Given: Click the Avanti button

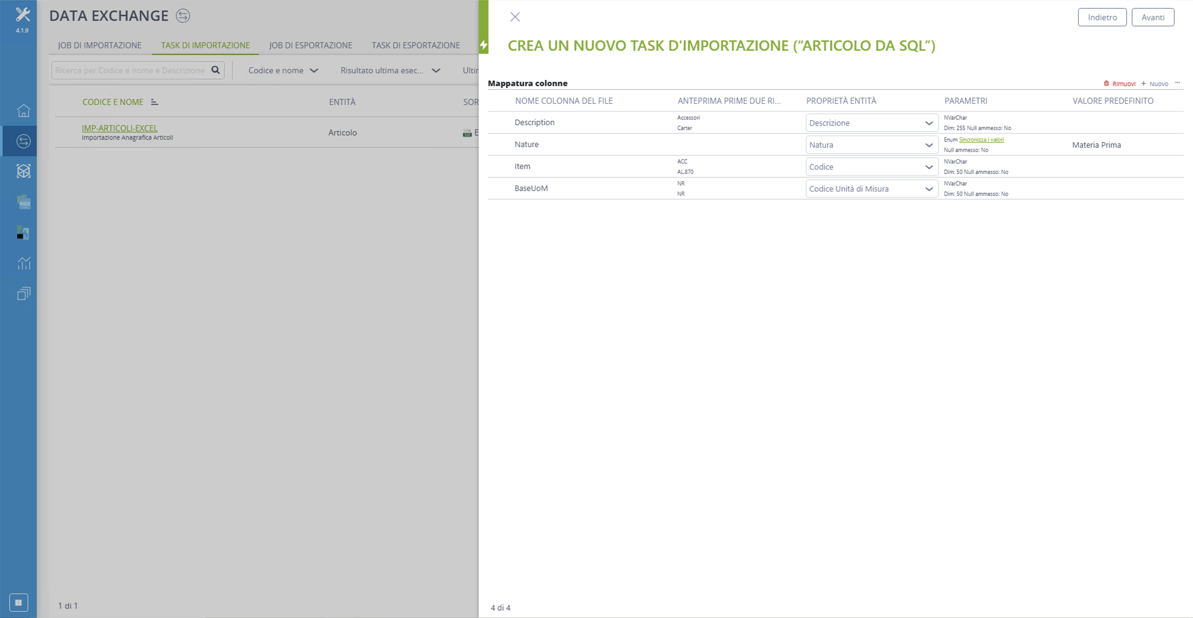Looking at the screenshot, I should pos(1152,17).
